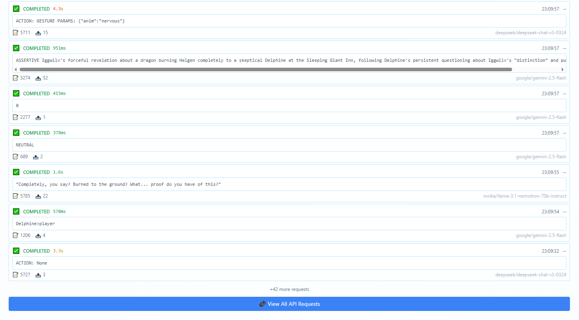Expand the 23:09:55 request using its arrow
Image resolution: width=579 pixels, height=320 pixels.
[x=564, y=172]
